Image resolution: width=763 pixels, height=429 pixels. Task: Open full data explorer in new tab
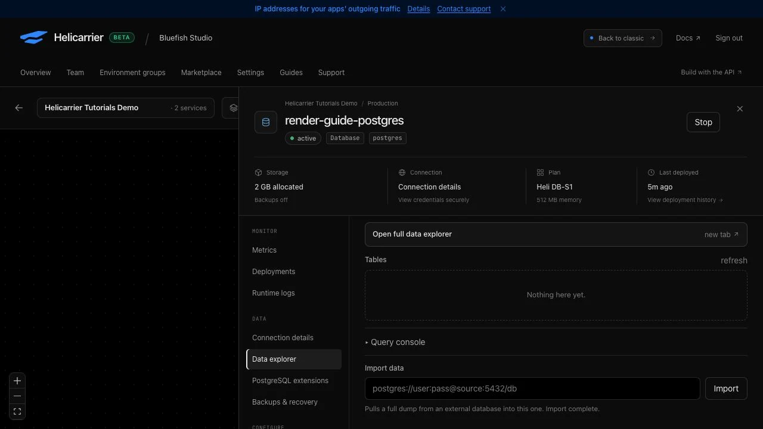pos(556,234)
